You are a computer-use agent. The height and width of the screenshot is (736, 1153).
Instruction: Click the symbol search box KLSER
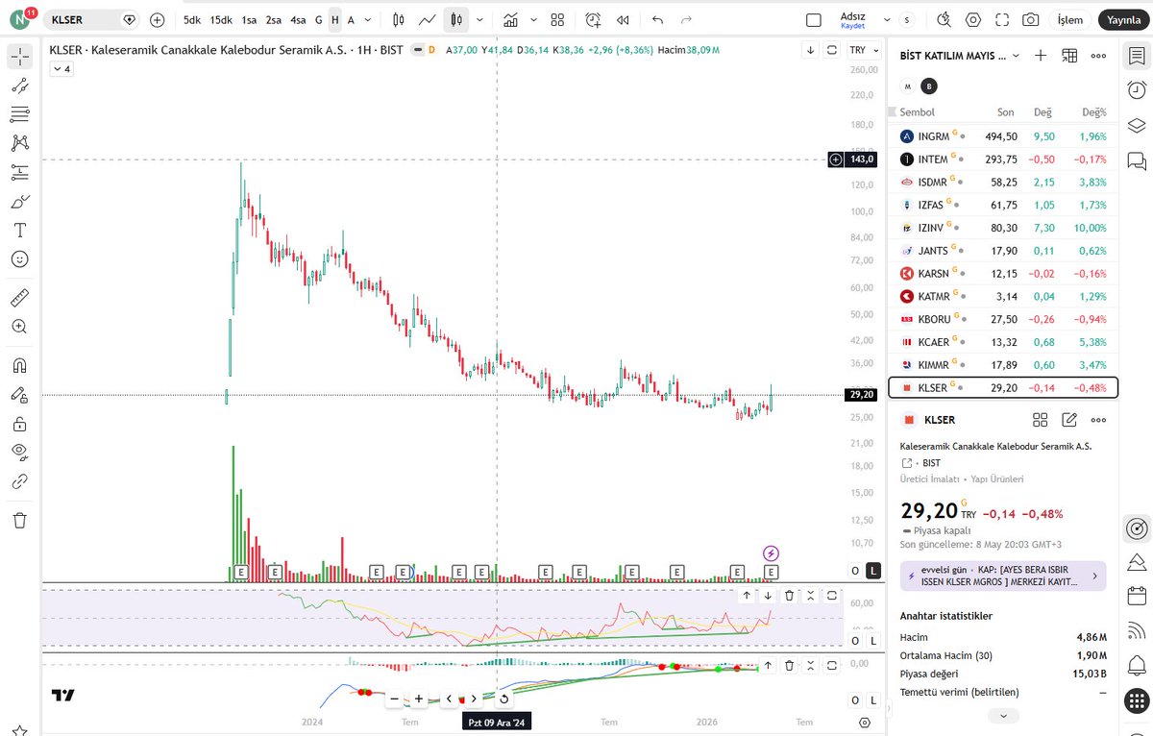click(x=91, y=19)
